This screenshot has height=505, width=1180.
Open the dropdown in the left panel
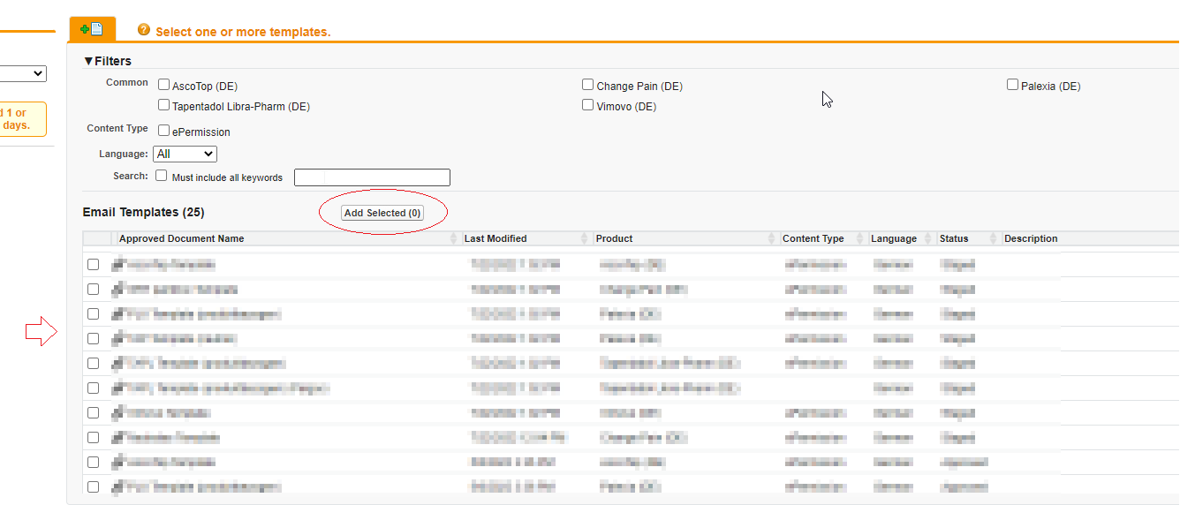click(x=23, y=74)
